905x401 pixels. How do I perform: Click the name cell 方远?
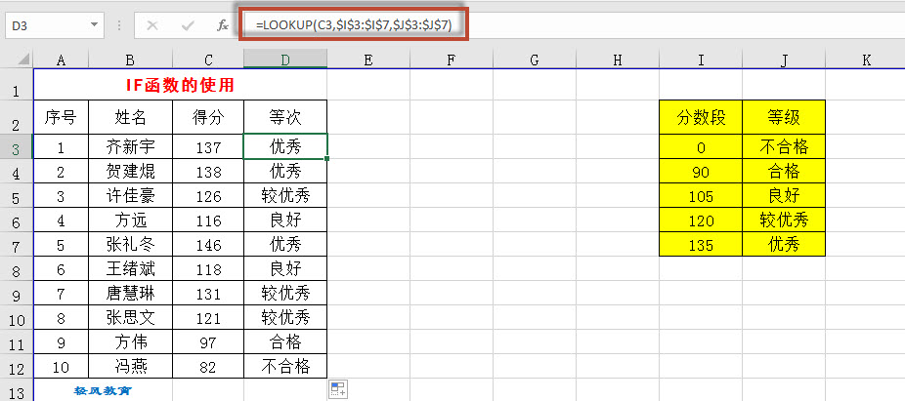[x=130, y=221]
